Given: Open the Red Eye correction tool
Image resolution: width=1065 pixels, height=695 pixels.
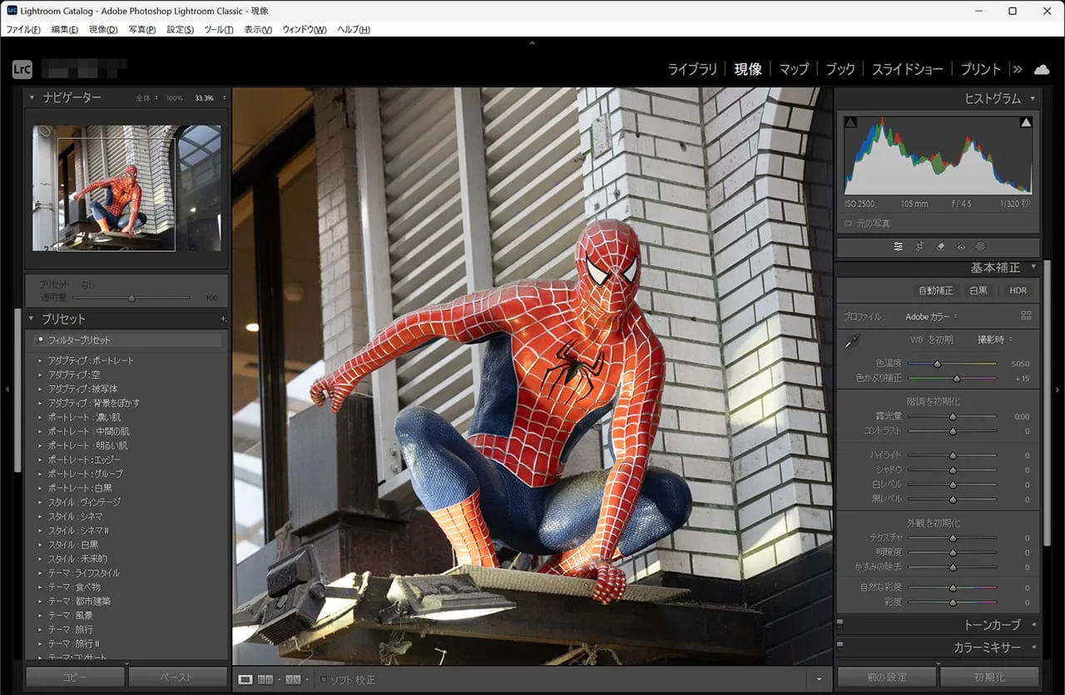Looking at the screenshot, I should 961,247.
